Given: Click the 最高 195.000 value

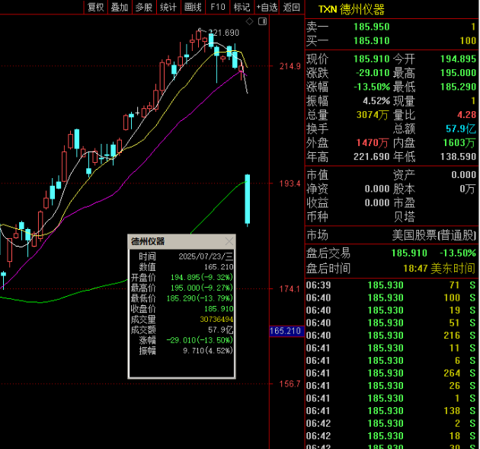Looking at the screenshot, I should pos(458,73).
